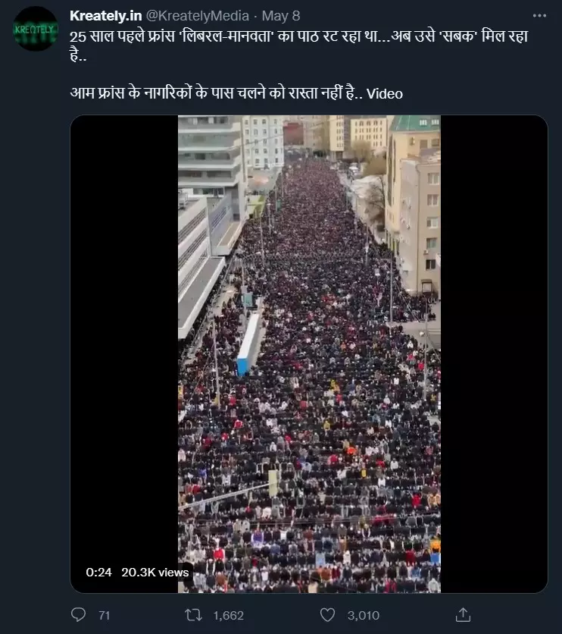Open the May 8 timestamp link

(x=281, y=16)
